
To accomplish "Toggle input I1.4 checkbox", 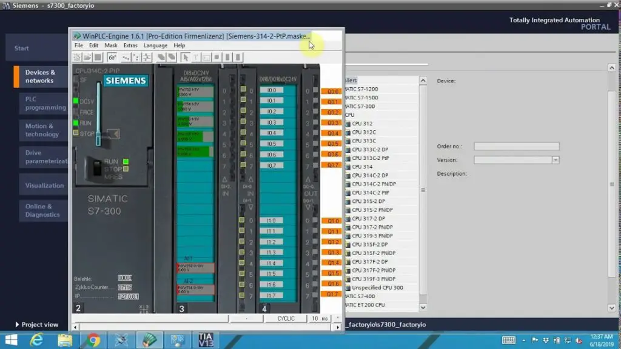I will (x=242, y=263).
